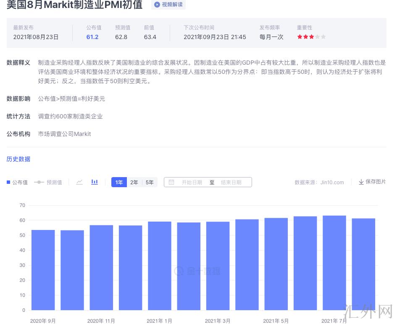The image size is (397, 324).
Task: Select the 2年 time range
Action: 134,182
